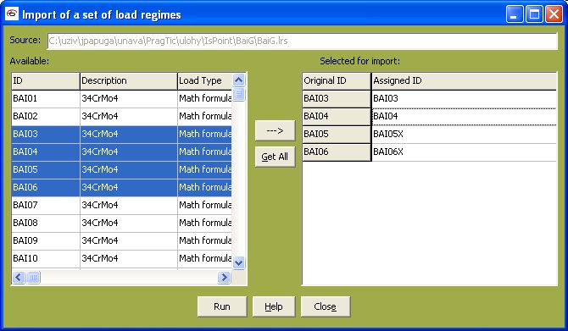Click the Get All button
The height and width of the screenshot is (331, 568).
275,157
